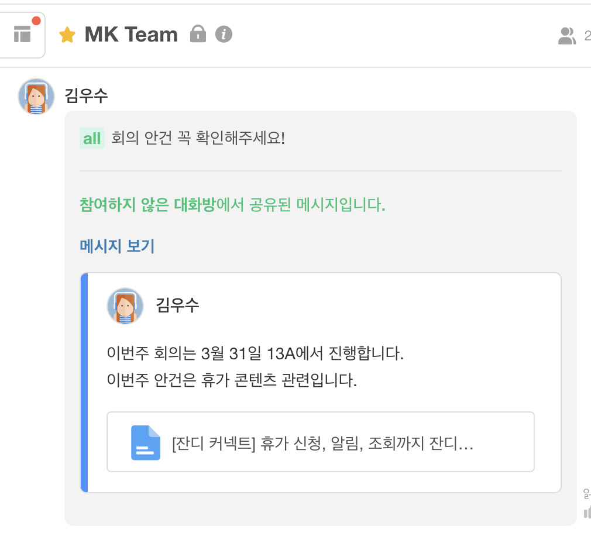This screenshot has width=591, height=536.
Task: Select the "회의 안건 꼭 확인해주세요!" message text
Action: click(198, 139)
